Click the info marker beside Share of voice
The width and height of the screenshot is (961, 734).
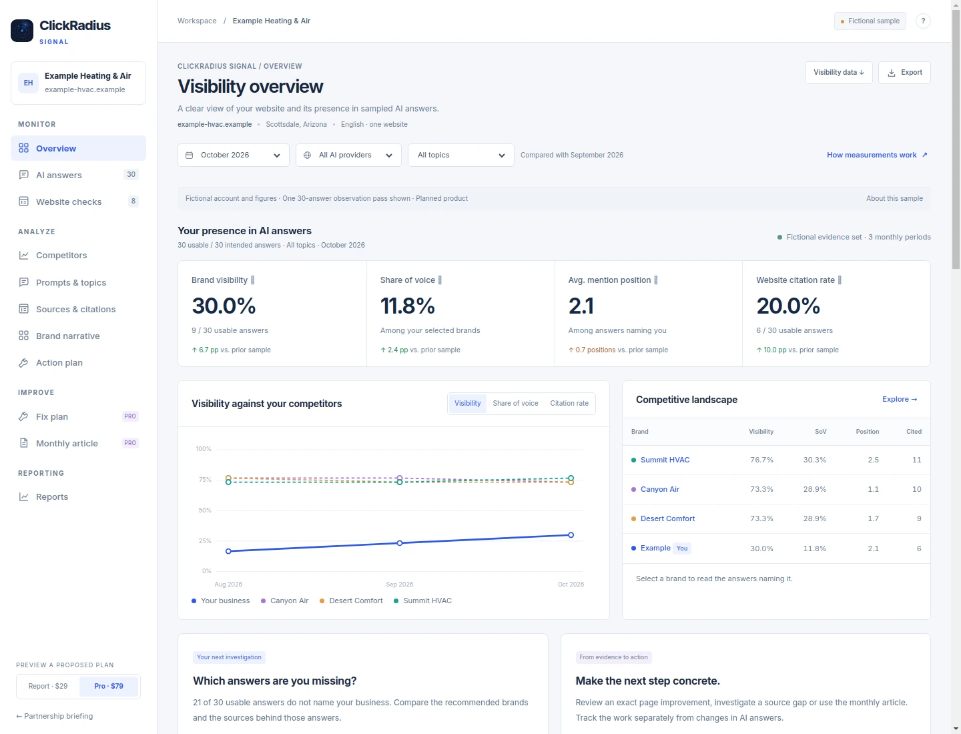[x=440, y=280]
